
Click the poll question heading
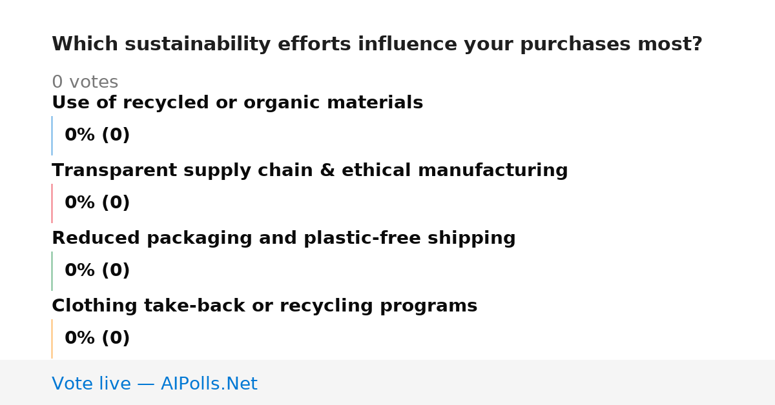(377, 44)
